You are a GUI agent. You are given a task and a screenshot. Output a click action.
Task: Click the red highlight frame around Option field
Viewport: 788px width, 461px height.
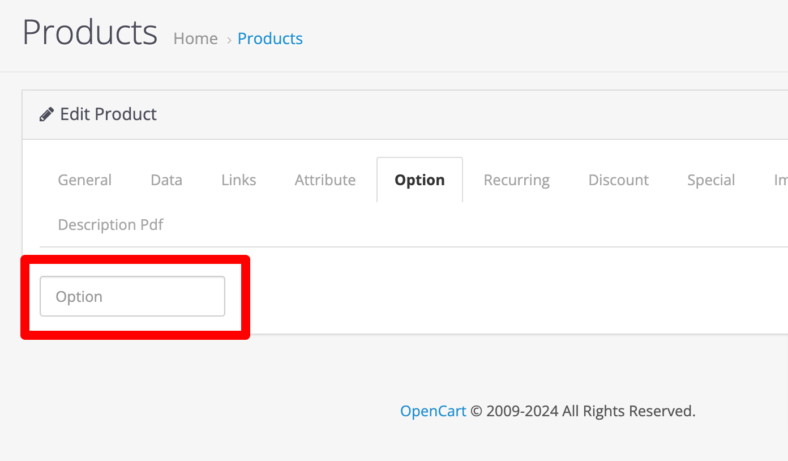coord(135,297)
